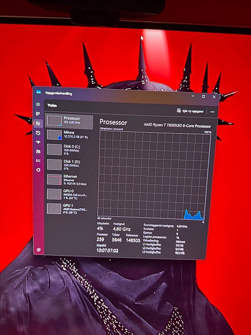Maximize the Oppgavebehandling window
Screen dimensions: 251x335
203,97
